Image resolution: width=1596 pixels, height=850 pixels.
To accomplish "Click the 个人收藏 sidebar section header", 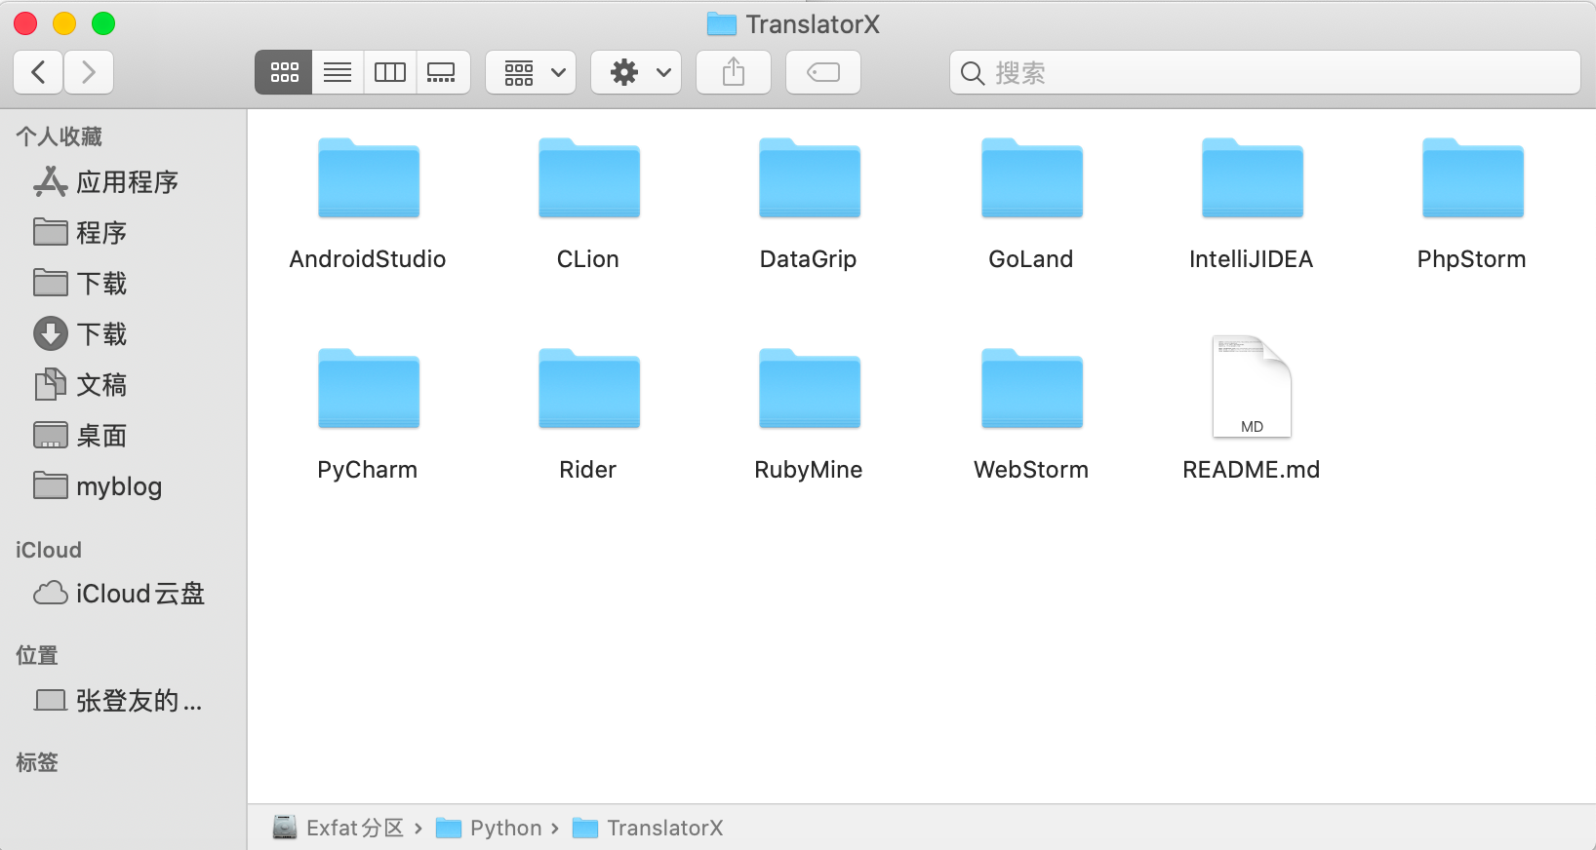I will click(x=60, y=136).
